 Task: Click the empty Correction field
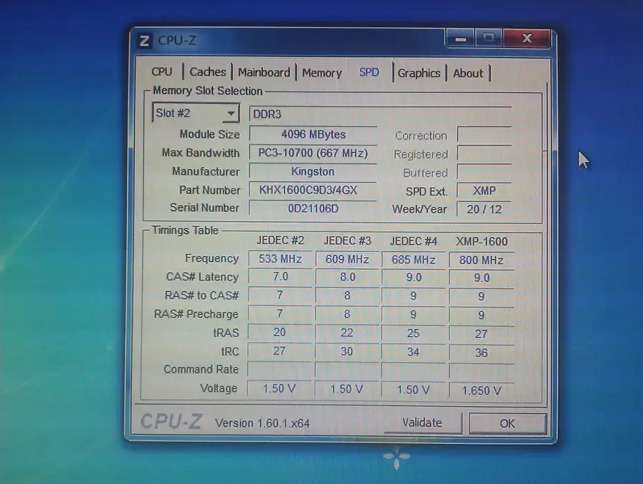[484, 135]
